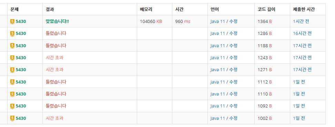335x127 pixels.
Task: Open Java 11 source for the 1271 B submission
Action: 218,69
